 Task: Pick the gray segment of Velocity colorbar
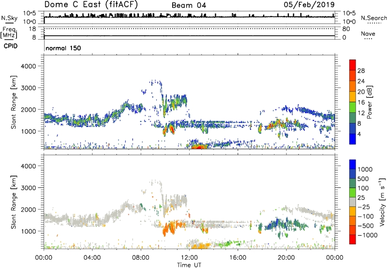pyautogui.click(x=353, y=202)
